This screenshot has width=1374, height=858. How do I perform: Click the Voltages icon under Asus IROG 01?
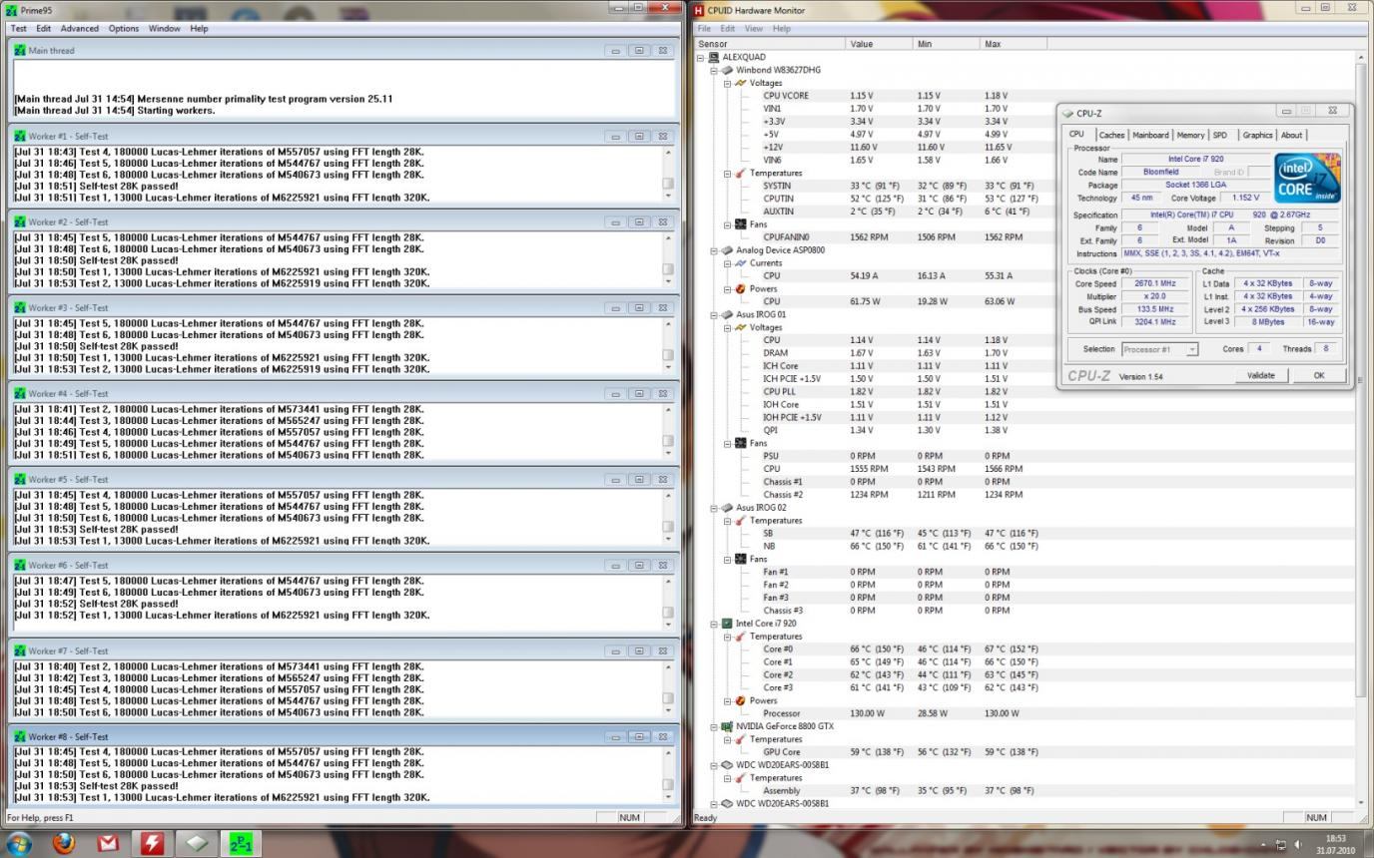click(740, 327)
